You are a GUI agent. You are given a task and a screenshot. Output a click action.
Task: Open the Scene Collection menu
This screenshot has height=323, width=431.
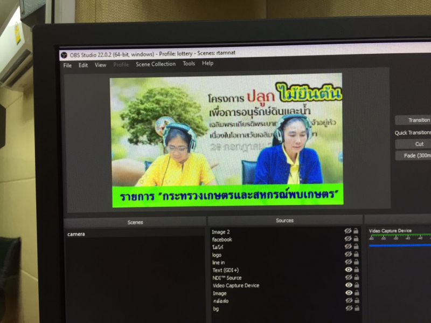(x=155, y=64)
